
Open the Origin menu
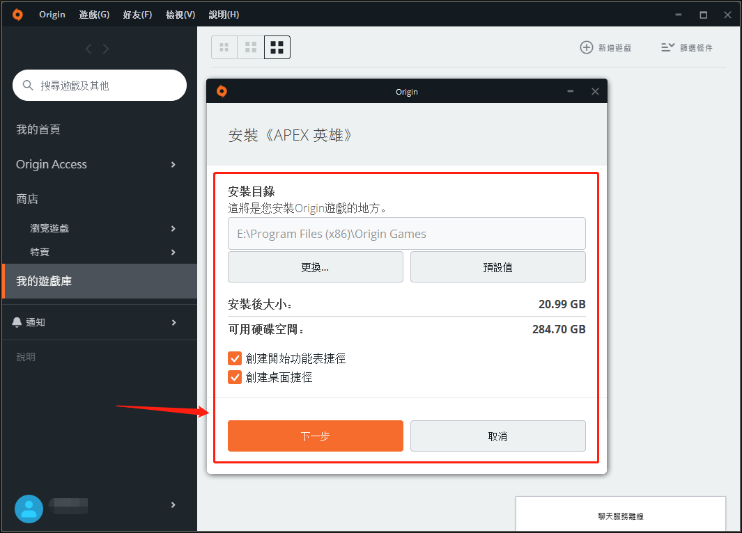click(52, 15)
